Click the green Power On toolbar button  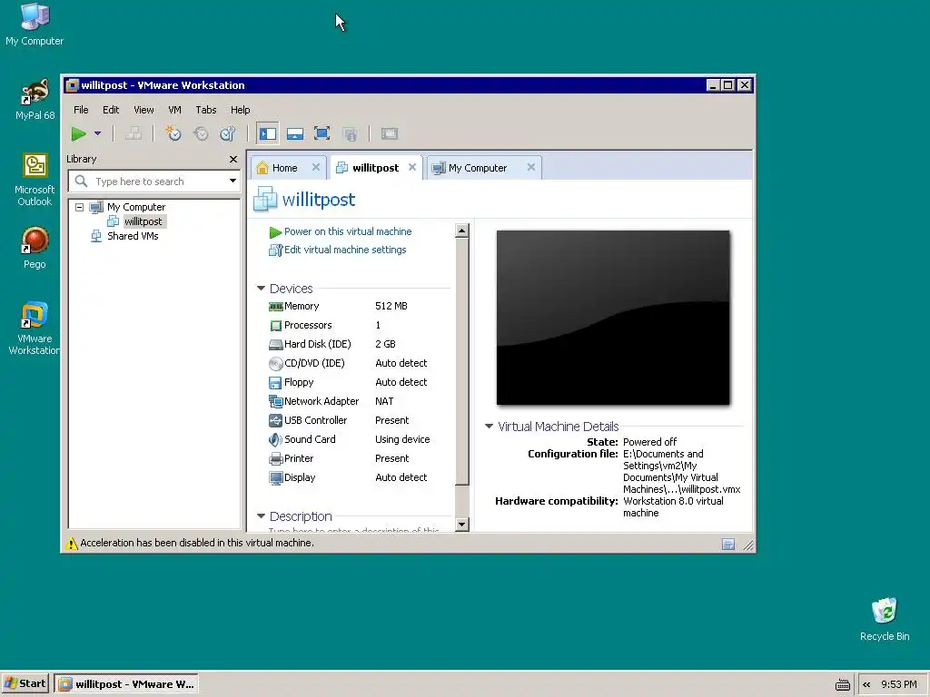pos(78,134)
